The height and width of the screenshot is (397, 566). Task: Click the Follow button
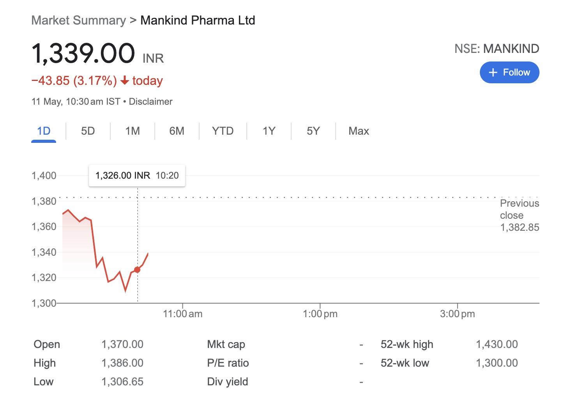tap(509, 72)
